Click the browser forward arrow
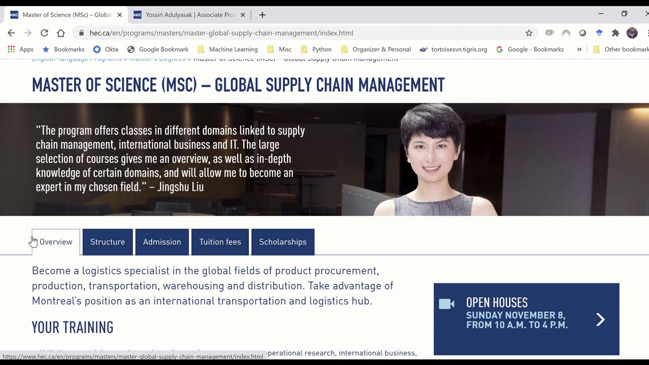The width and height of the screenshot is (649, 365). (28, 33)
